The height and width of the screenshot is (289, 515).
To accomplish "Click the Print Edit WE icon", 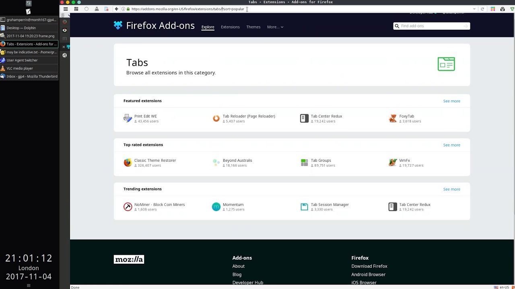I will click(x=128, y=118).
